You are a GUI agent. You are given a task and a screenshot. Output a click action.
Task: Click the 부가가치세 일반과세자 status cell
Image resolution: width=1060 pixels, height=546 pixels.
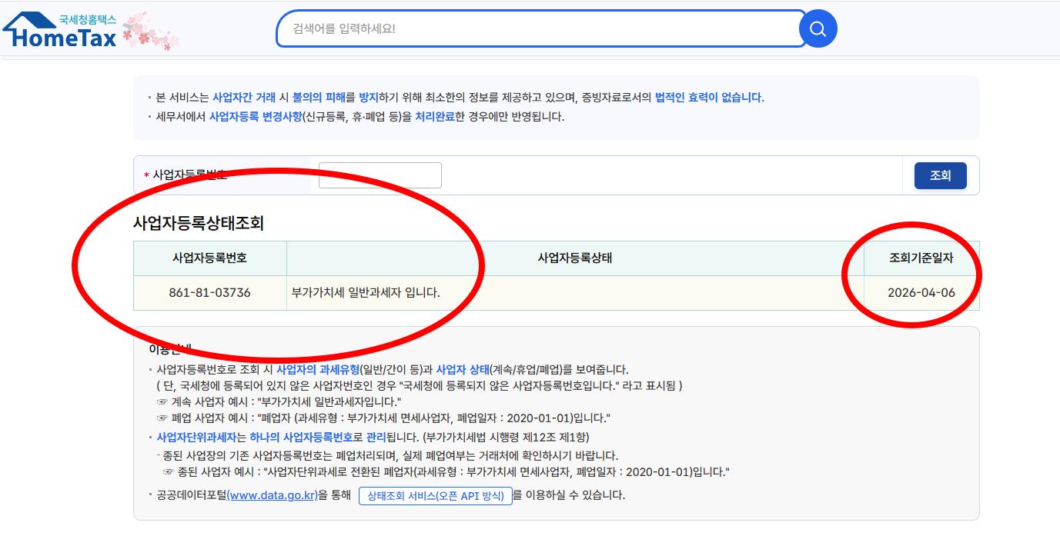(x=366, y=293)
